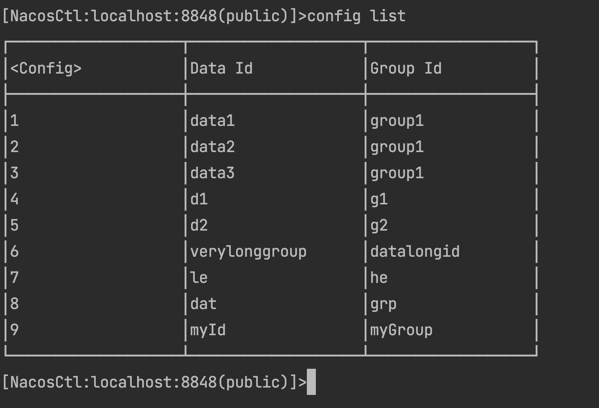Click the grp group id
The width and height of the screenshot is (599, 408).
tap(383, 305)
